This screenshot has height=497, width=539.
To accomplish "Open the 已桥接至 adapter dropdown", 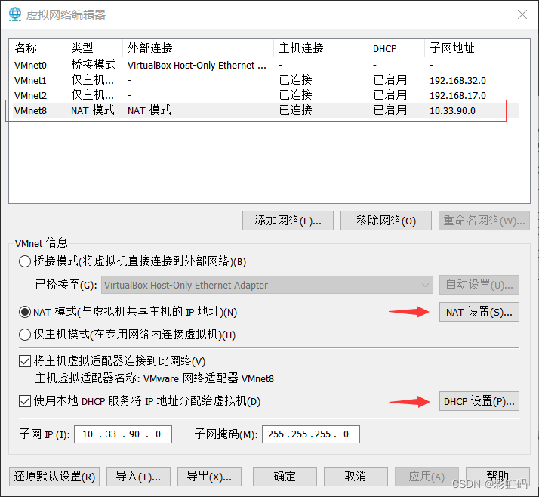I will (266, 285).
